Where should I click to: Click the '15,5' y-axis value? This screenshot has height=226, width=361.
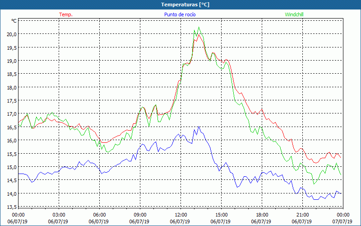tap(12, 154)
